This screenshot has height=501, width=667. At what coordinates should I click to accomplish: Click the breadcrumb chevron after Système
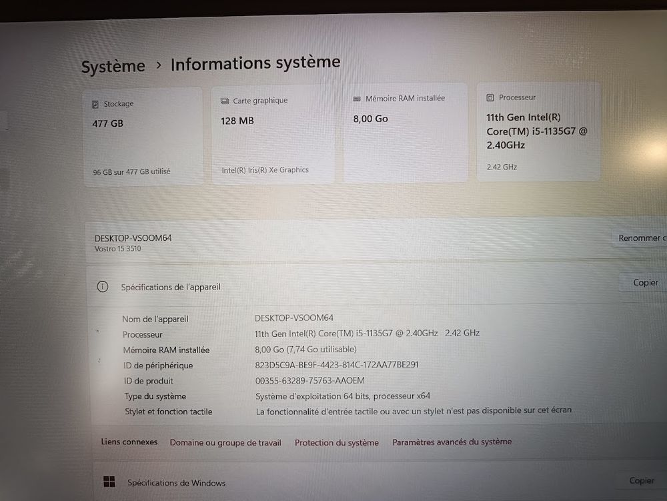click(159, 65)
